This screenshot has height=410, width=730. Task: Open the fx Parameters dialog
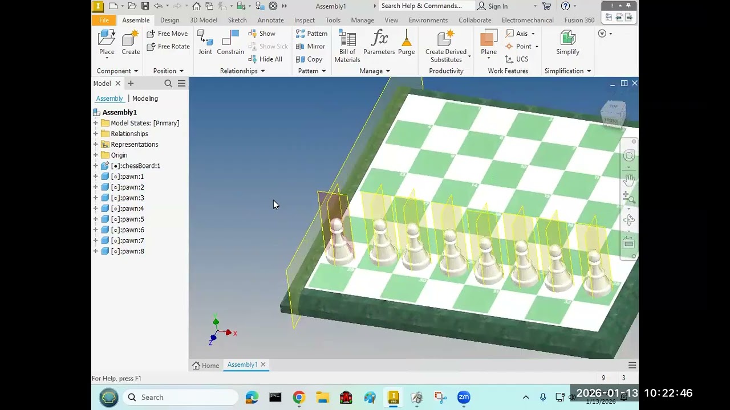[x=379, y=43]
